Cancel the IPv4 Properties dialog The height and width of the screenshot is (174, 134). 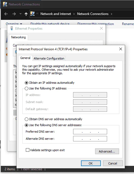tap(113, 163)
